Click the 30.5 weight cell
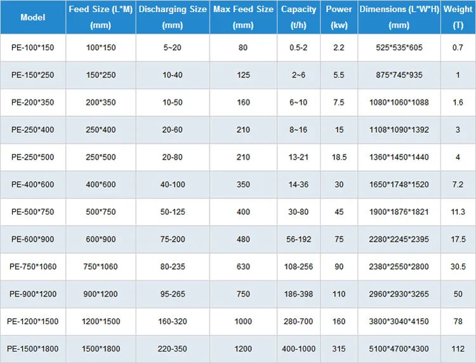Screen dimensions: 476x363 458,266
